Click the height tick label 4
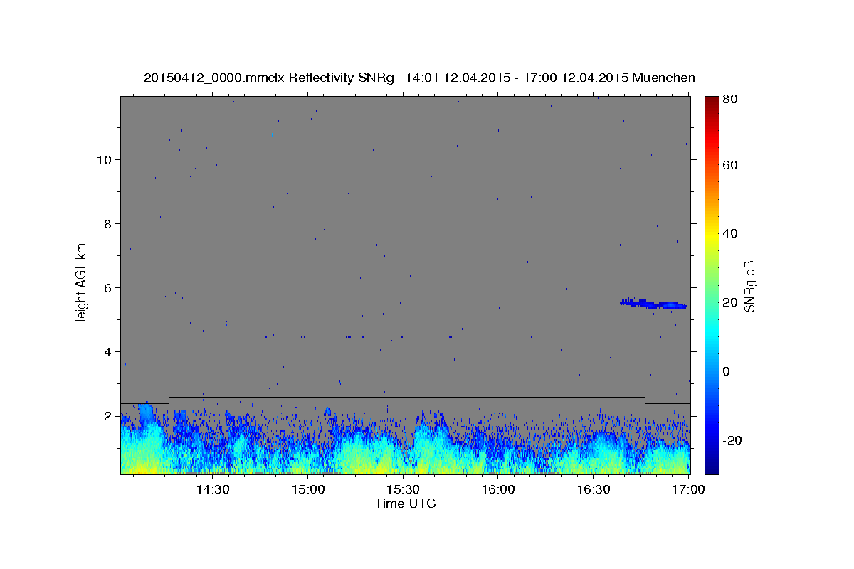The image size is (854, 569). pos(107,351)
